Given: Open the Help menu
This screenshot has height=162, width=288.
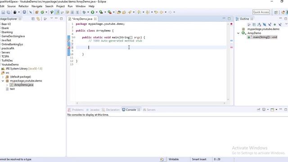Looking at the screenshot, I should 91,6.
